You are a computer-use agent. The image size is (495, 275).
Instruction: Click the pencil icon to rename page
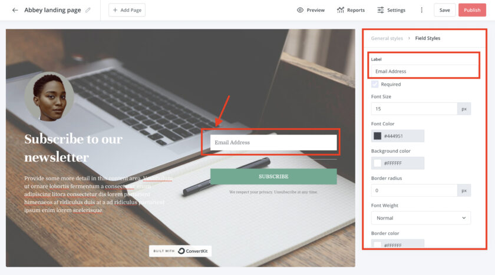(x=88, y=10)
